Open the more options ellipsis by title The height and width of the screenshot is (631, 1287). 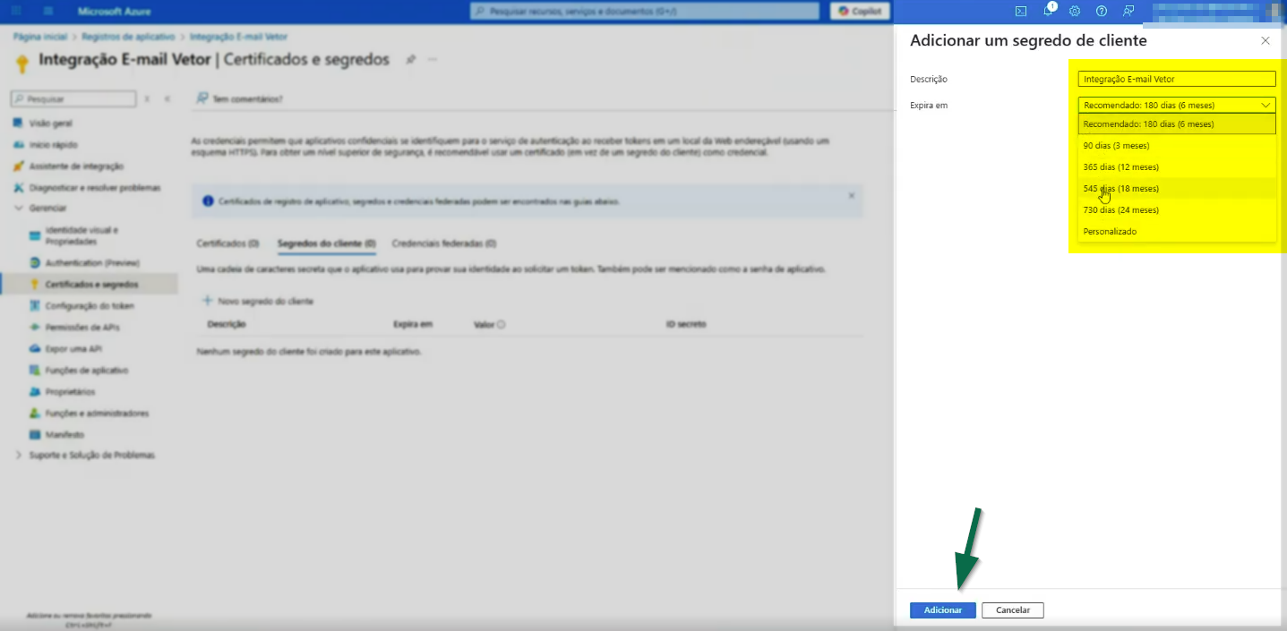(x=433, y=59)
